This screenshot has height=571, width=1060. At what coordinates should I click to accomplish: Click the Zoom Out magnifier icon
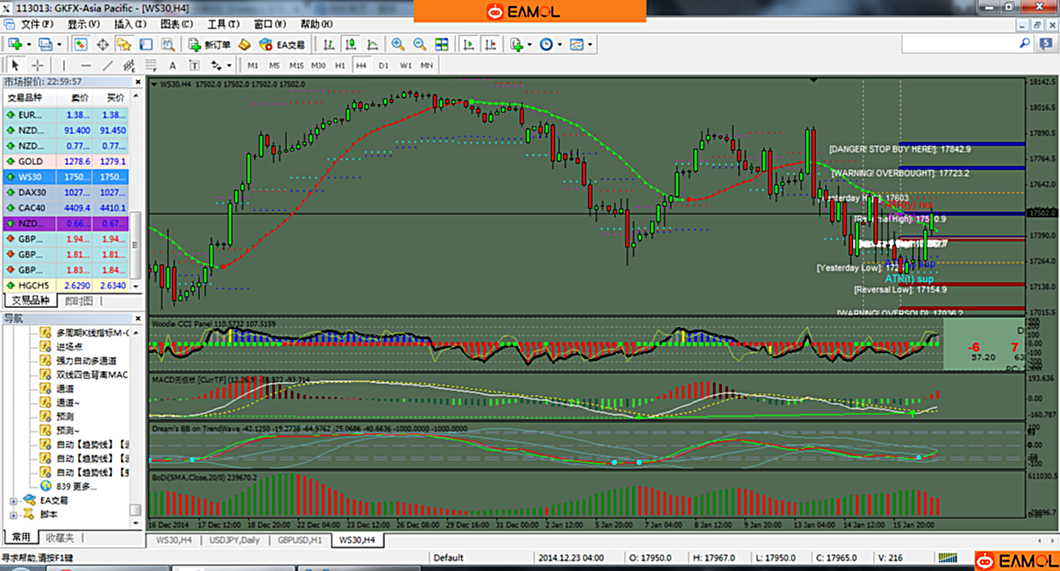[x=419, y=45]
